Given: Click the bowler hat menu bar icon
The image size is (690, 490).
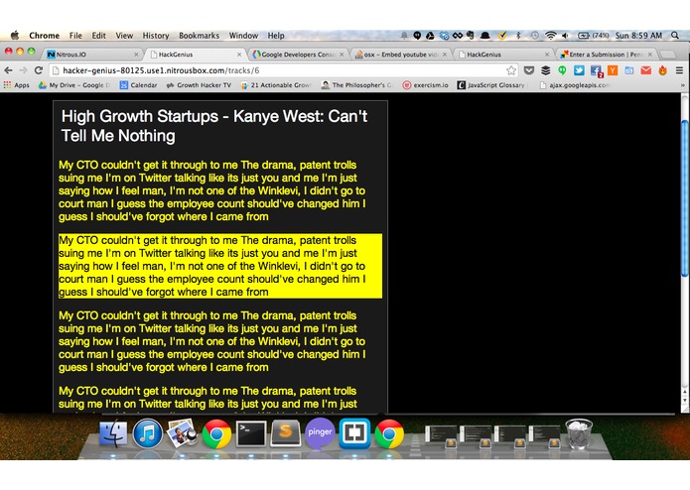Looking at the screenshot, I should tap(484, 35).
